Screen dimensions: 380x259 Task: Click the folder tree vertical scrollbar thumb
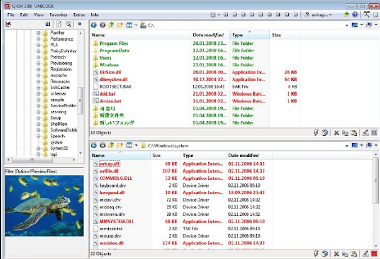point(80,101)
